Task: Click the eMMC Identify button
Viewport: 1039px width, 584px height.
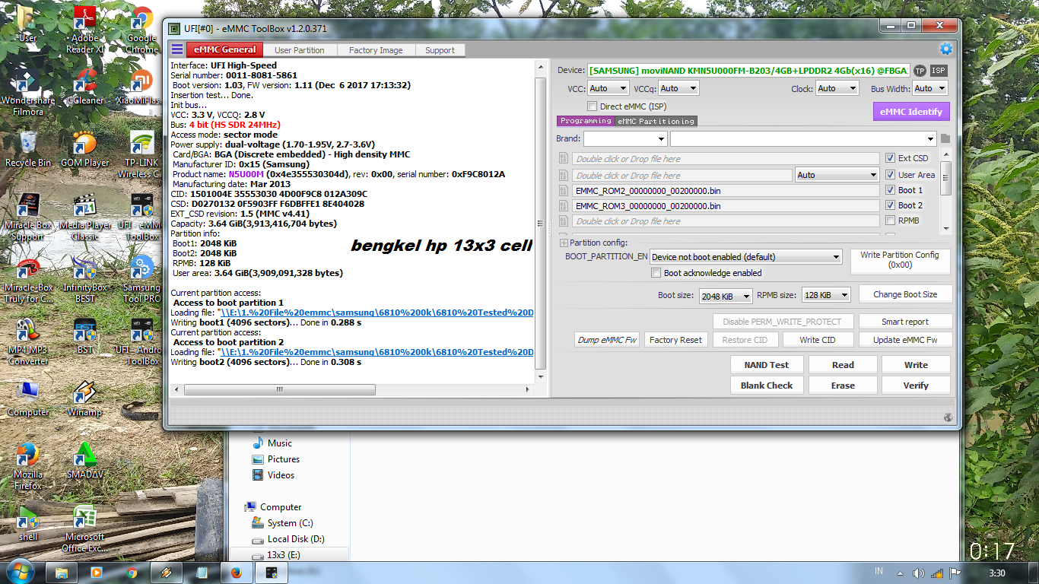Action: [910, 112]
